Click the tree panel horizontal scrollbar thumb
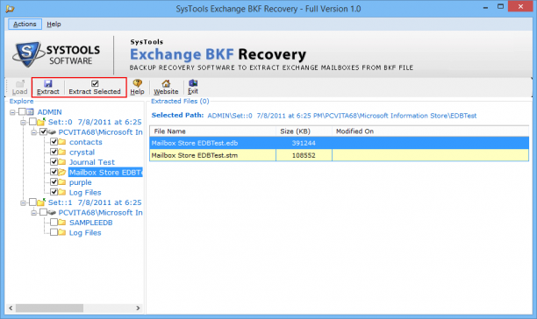Screen dimensions: 537x319 click(x=49, y=308)
